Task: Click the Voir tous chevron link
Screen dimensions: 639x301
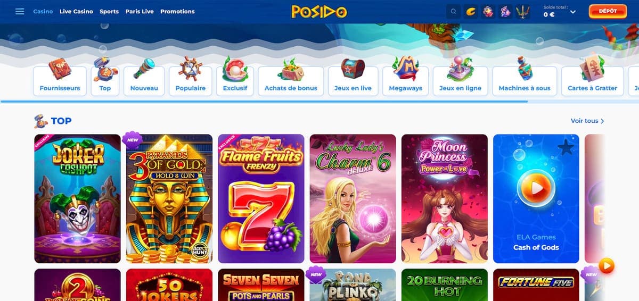Action: tap(587, 121)
